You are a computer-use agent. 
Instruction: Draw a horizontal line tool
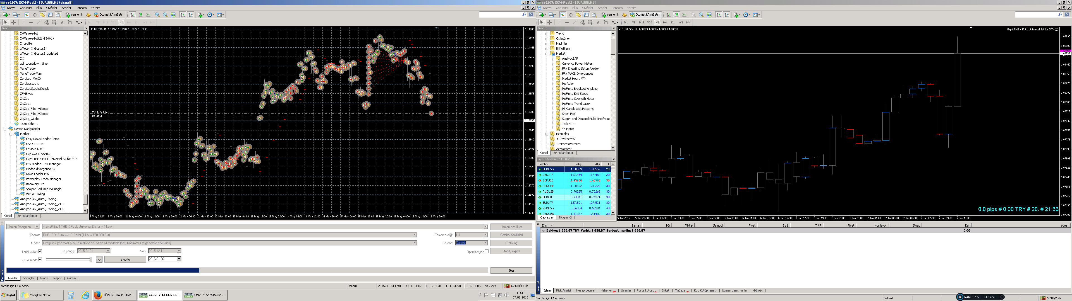click(x=31, y=23)
